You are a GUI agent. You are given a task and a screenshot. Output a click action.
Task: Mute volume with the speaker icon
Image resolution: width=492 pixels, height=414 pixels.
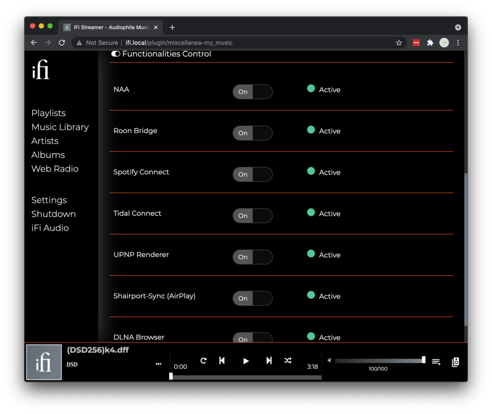(x=329, y=360)
